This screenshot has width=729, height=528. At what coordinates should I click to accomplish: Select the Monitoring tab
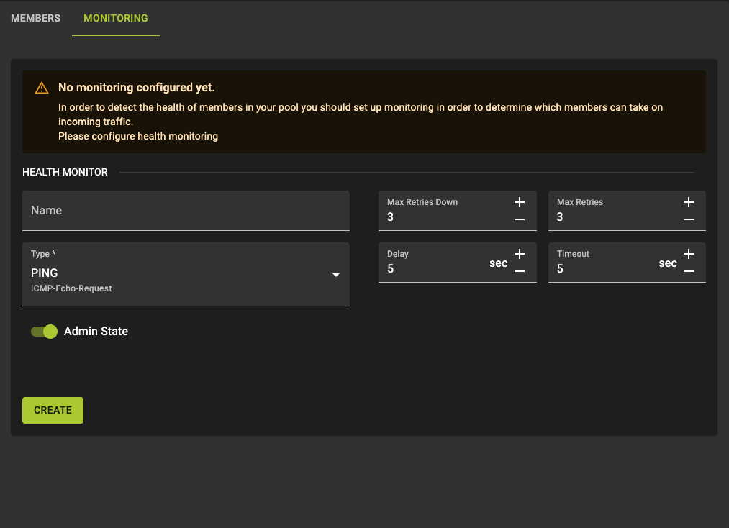(x=116, y=18)
